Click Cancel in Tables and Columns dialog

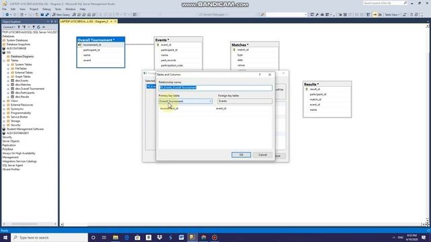pyautogui.click(x=263, y=155)
